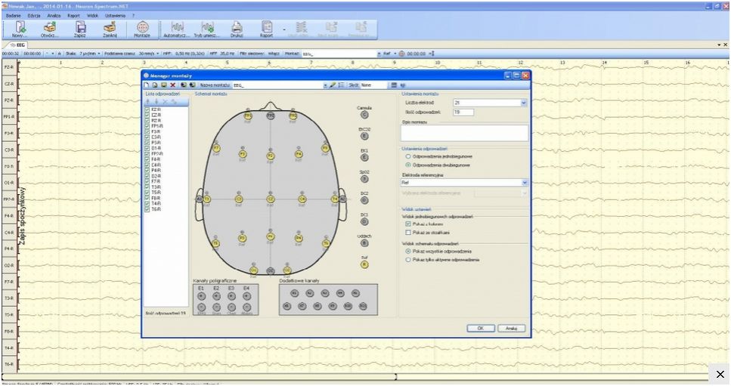This screenshot has width=731, height=386.
Task: Enable the 'Pokaż ze strzałkami' checkbox
Action: pos(408,233)
